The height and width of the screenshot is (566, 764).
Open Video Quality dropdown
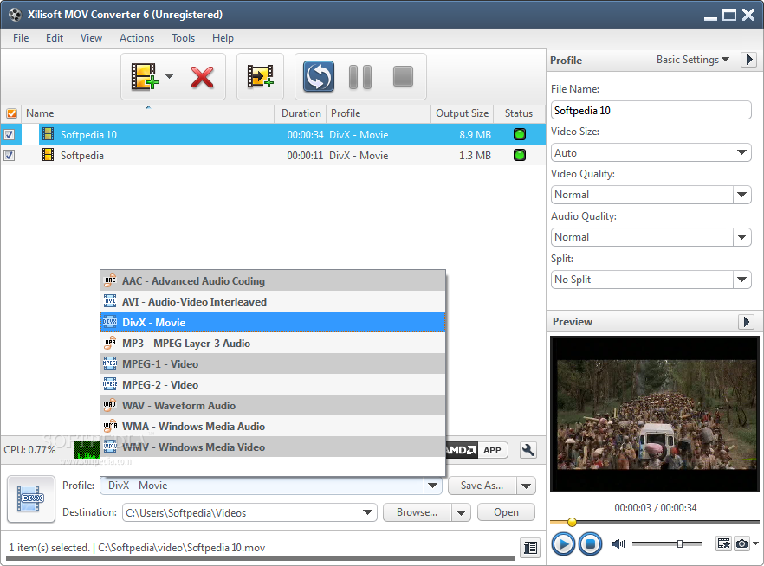click(x=741, y=195)
